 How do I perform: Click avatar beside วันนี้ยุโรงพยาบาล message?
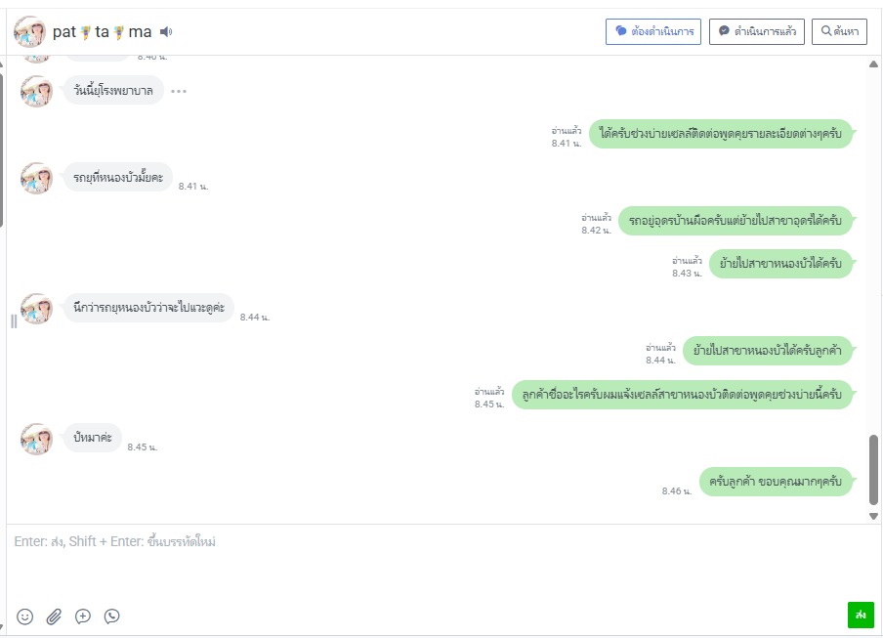click(36, 91)
